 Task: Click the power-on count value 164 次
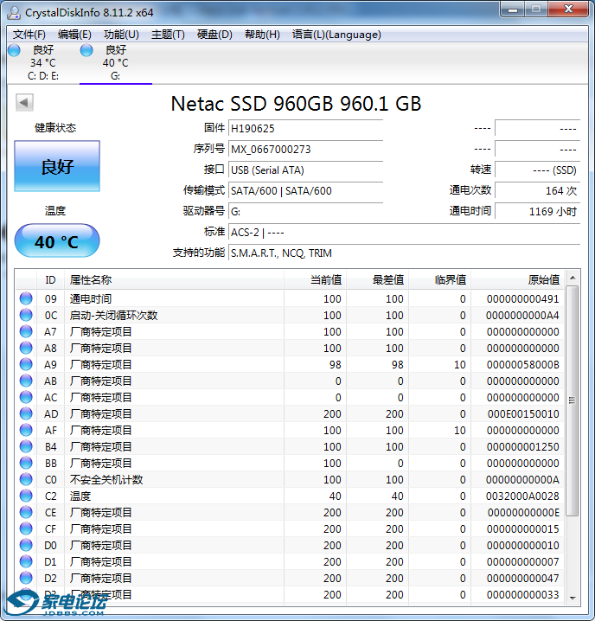tap(537, 191)
